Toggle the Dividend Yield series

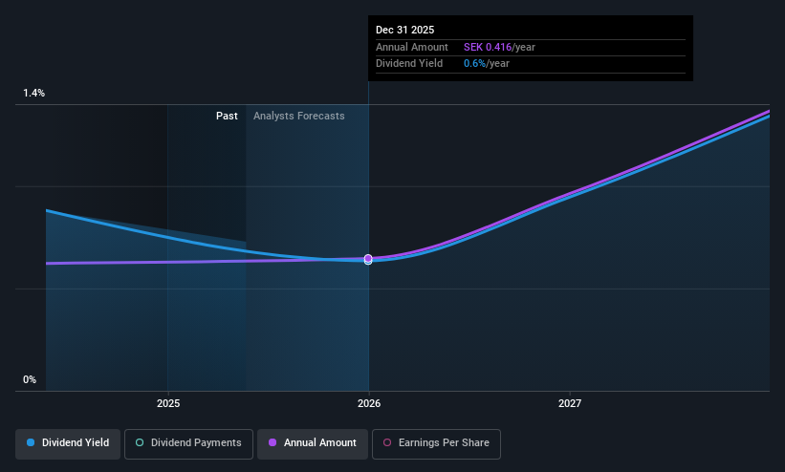pos(68,443)
